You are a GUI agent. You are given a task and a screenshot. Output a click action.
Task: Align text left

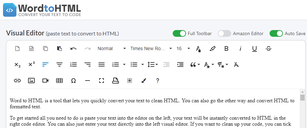tap(45, 65)
